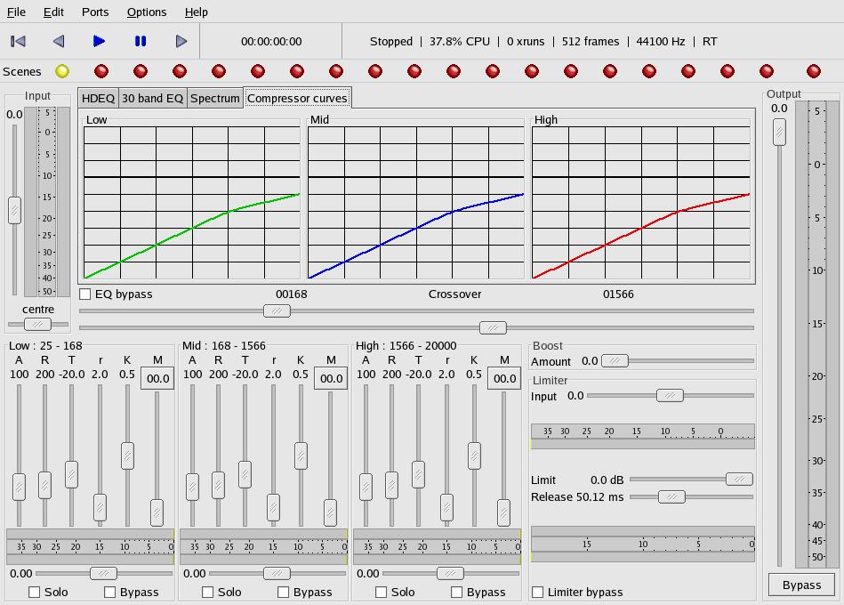The image size is (844, 605).
Task: Click the Limit 0.0 dB slider handle
Action: point(739,479)
